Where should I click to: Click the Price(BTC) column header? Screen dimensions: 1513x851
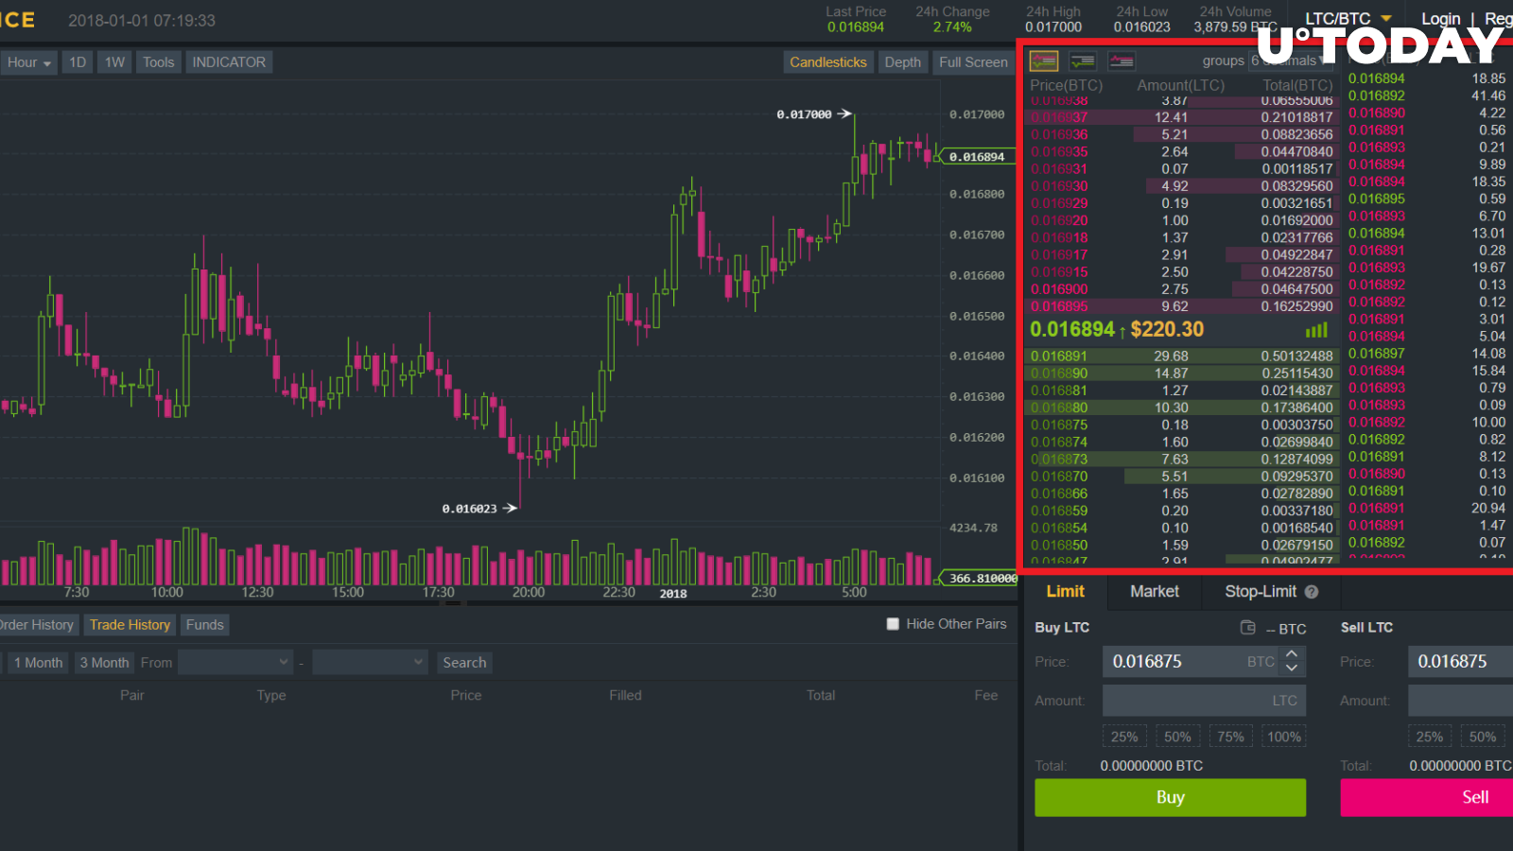tap(1066, 85)
